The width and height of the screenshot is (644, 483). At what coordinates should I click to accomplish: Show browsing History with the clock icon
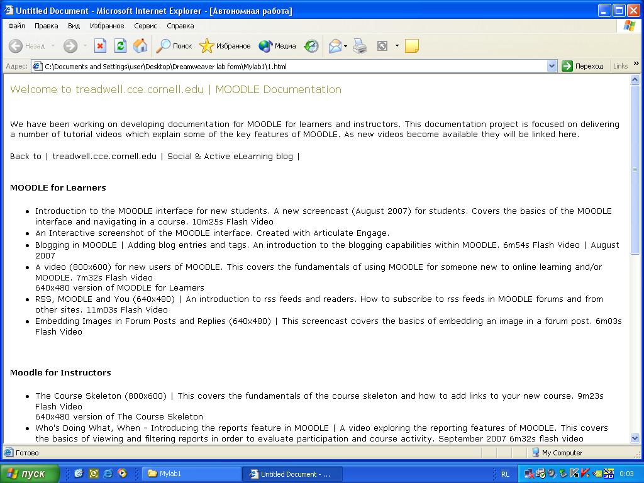point(311,46)
